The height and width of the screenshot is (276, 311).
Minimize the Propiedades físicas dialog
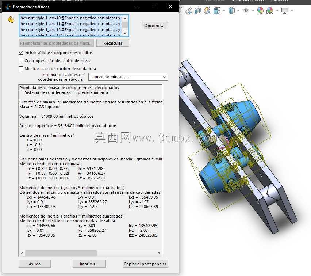tap(137, 7)
